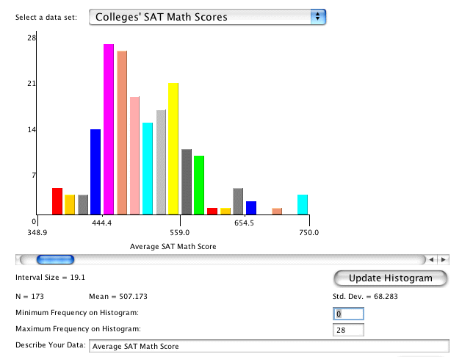Click the dropdown arrows beside Colleges' SAT Math Scores
This screenshot has width=473, height=357.
(x=317, y=17)
